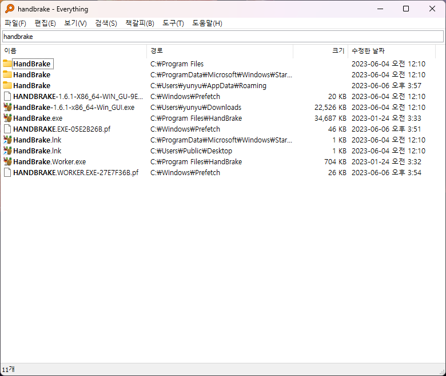Sort by the 크기 column header
The height and width of the screenshot is (376, 446).
coord(321,51)
